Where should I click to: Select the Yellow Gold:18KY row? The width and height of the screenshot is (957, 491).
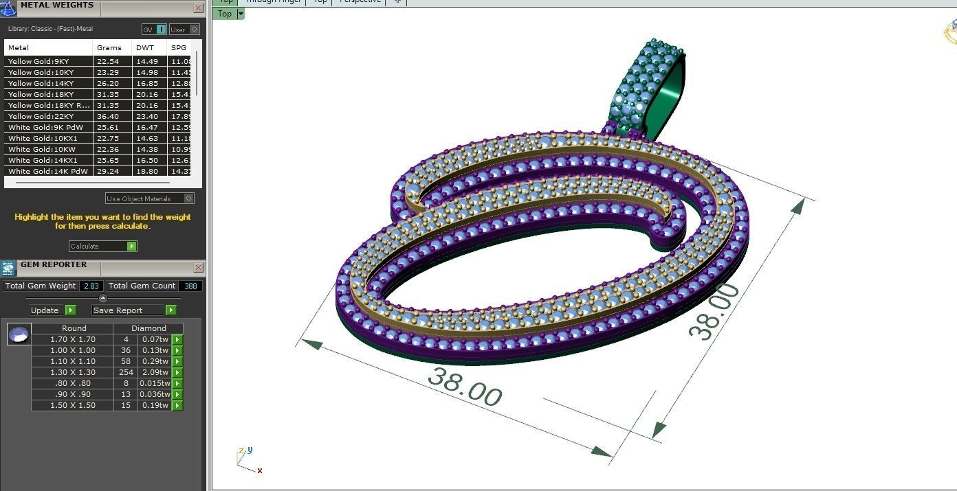click(x=98, y=94)
